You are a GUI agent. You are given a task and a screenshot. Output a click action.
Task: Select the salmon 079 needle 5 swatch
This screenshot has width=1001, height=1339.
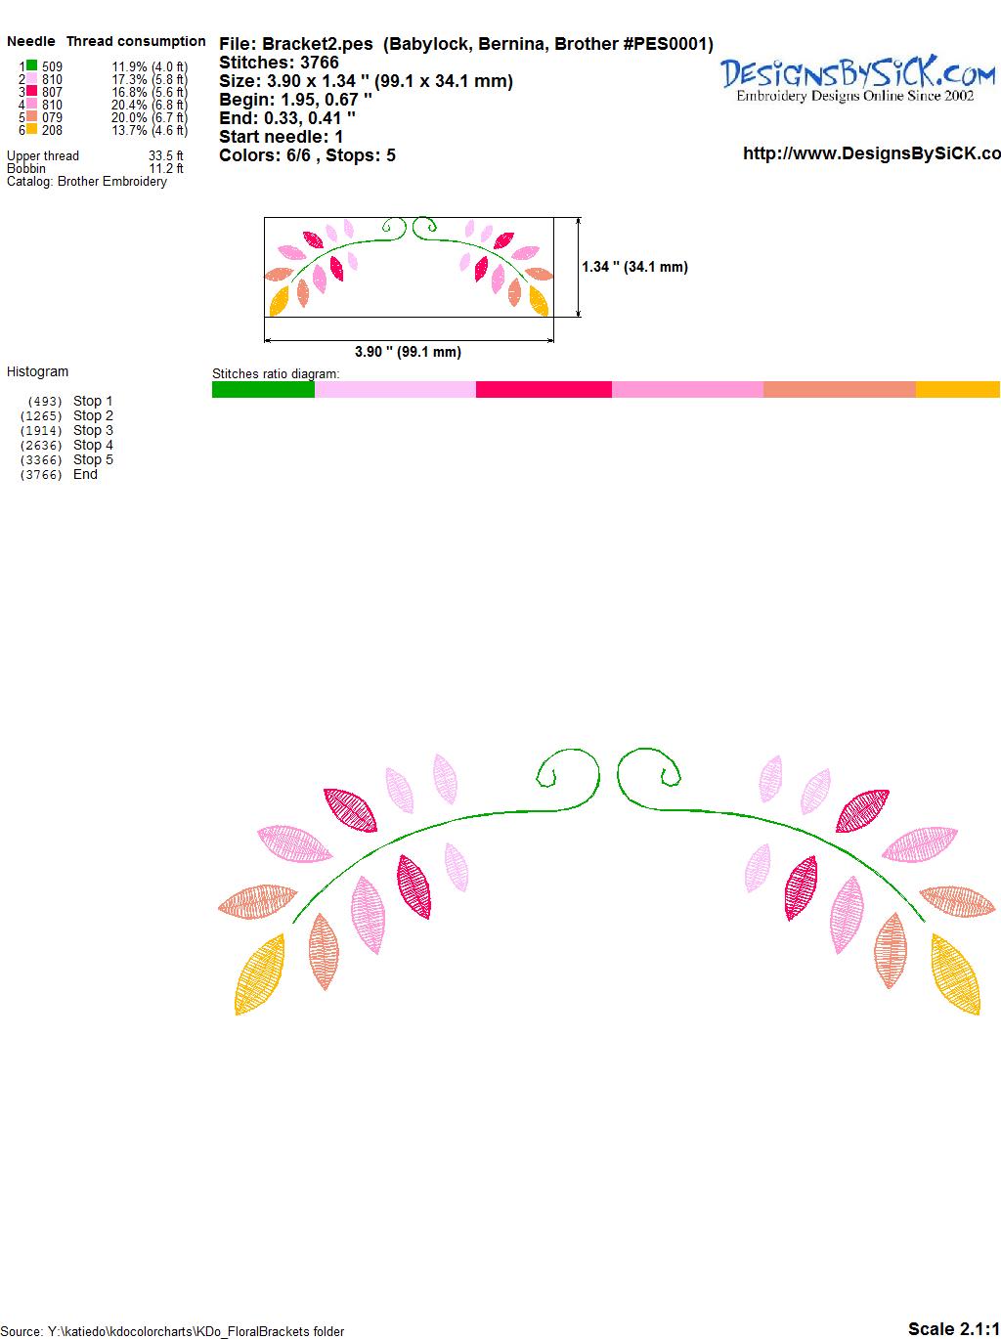(31, 117)
